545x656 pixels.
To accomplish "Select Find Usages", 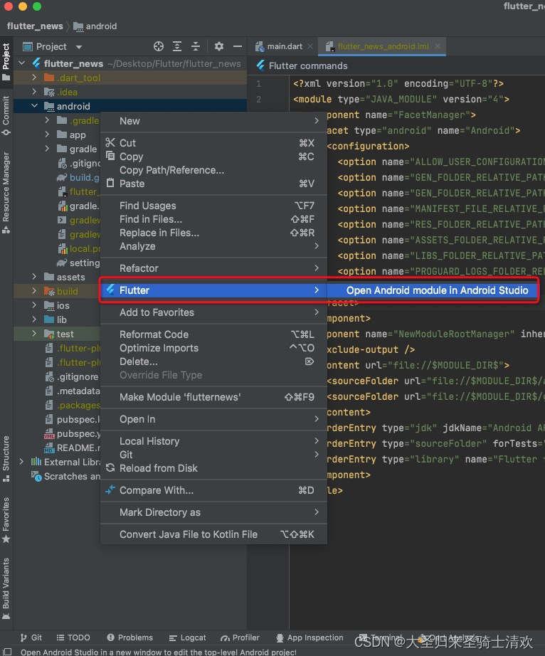I will tap(213, 206).
